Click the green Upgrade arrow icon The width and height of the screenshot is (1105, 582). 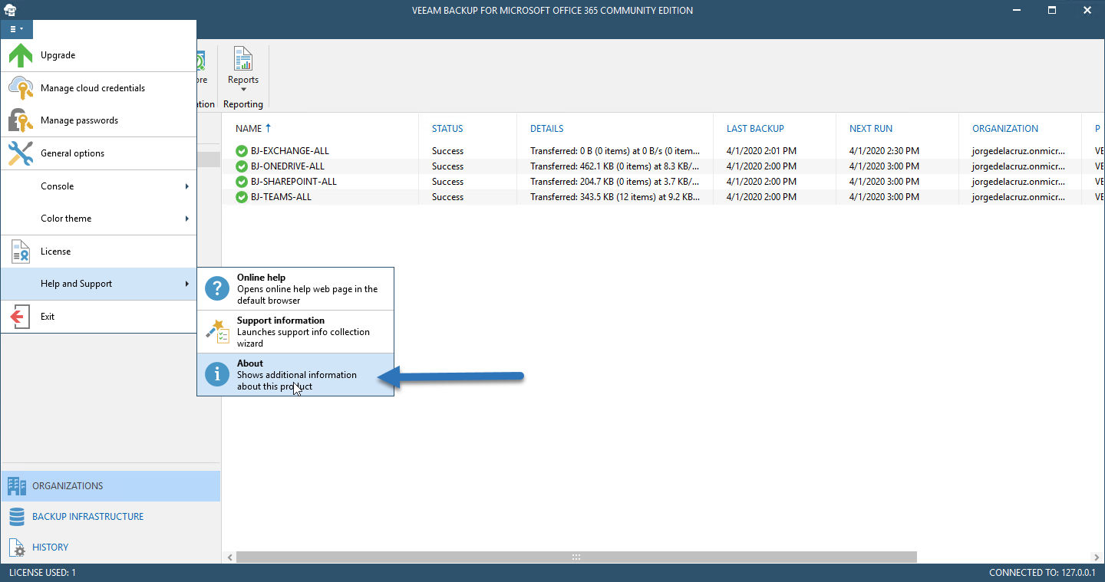pyautogui.click(x=21, y=55)
